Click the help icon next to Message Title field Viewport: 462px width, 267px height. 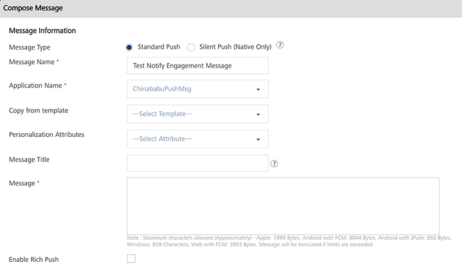point(274,164)
